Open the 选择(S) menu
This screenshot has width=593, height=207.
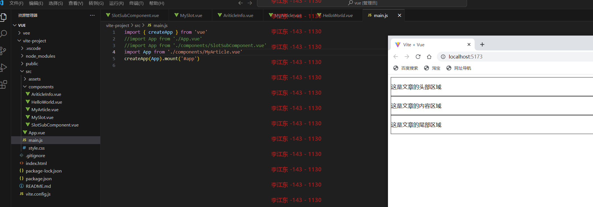tap(56, 3)
